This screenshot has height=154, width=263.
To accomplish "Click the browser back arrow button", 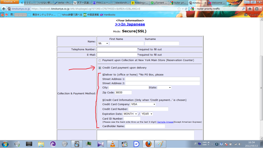I will pos(4,9).
